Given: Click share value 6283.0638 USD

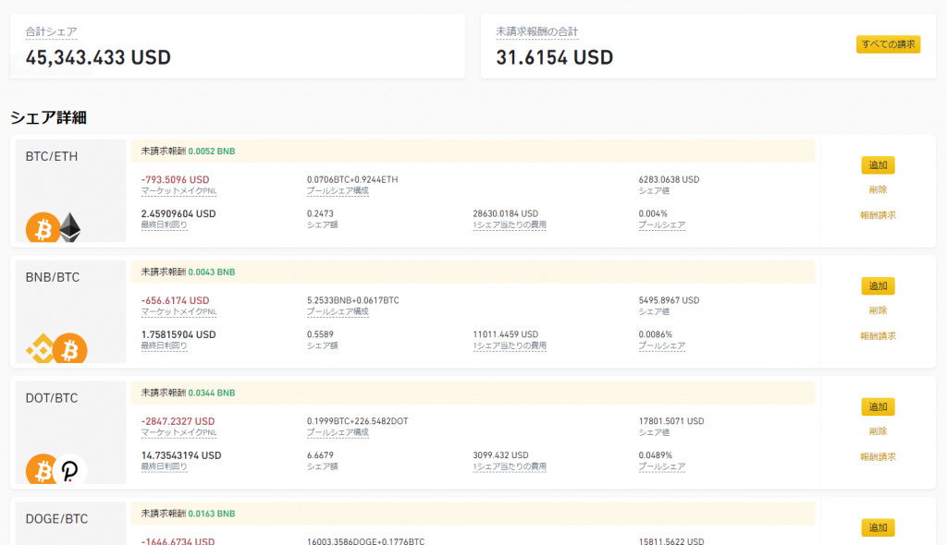Looking at the screenshot, I should tap(669, 179).
